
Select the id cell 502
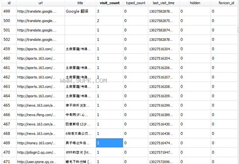tap(9, 39)
